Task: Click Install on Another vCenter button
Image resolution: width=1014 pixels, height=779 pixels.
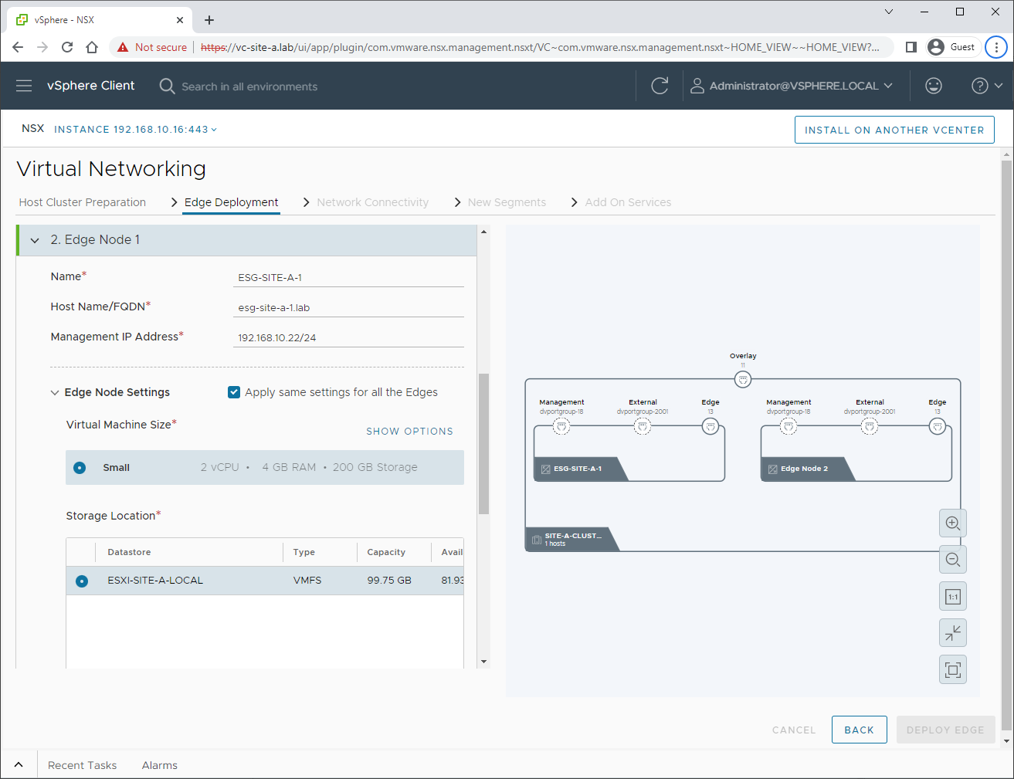Action: click(894, 130)
